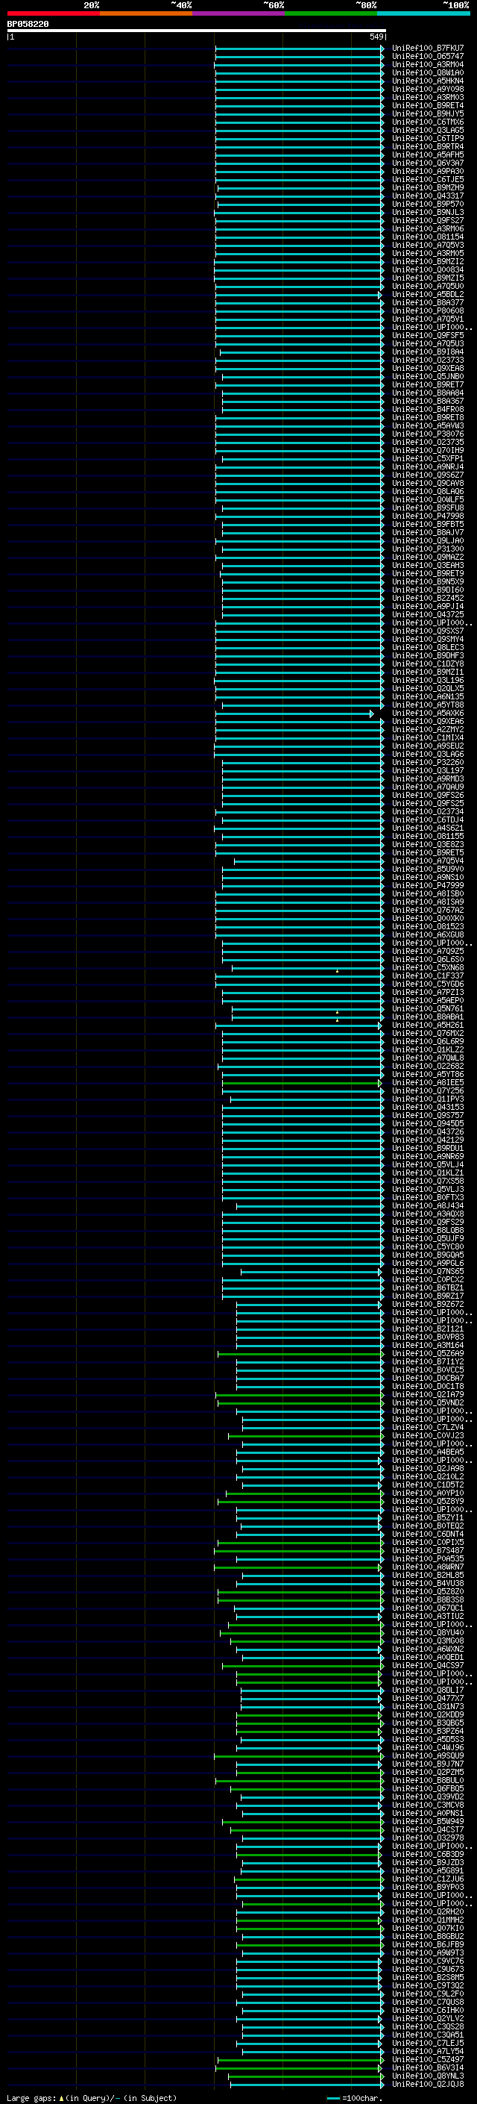Select label UniRef100_A7Q5V4
This screenshot has width=477, height=2104.
coord(428,861)
